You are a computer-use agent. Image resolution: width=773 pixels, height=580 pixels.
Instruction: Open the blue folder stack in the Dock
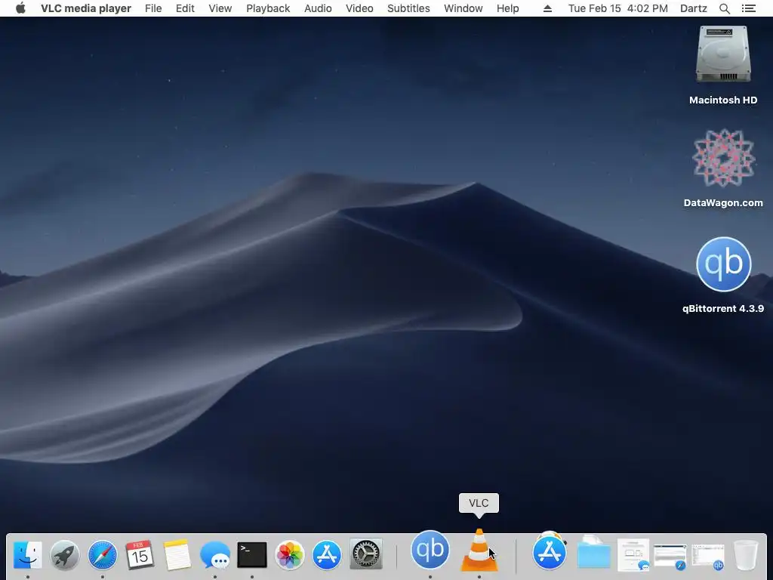593,554
